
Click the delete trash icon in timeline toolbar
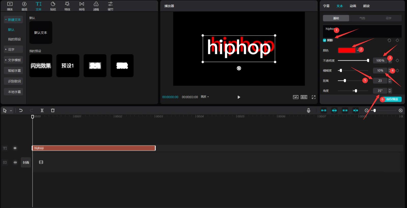[53, 110]
